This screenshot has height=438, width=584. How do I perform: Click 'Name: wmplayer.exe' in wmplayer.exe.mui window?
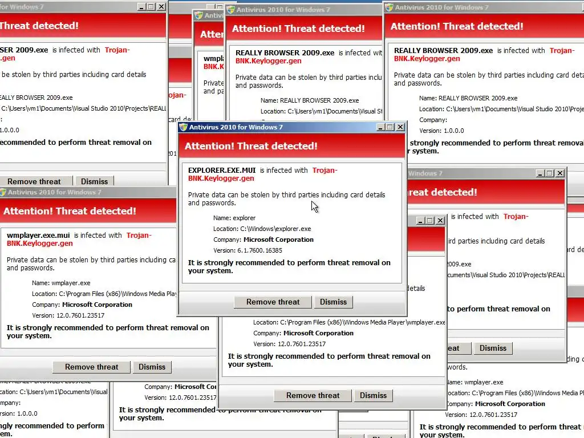click(61, 283)
